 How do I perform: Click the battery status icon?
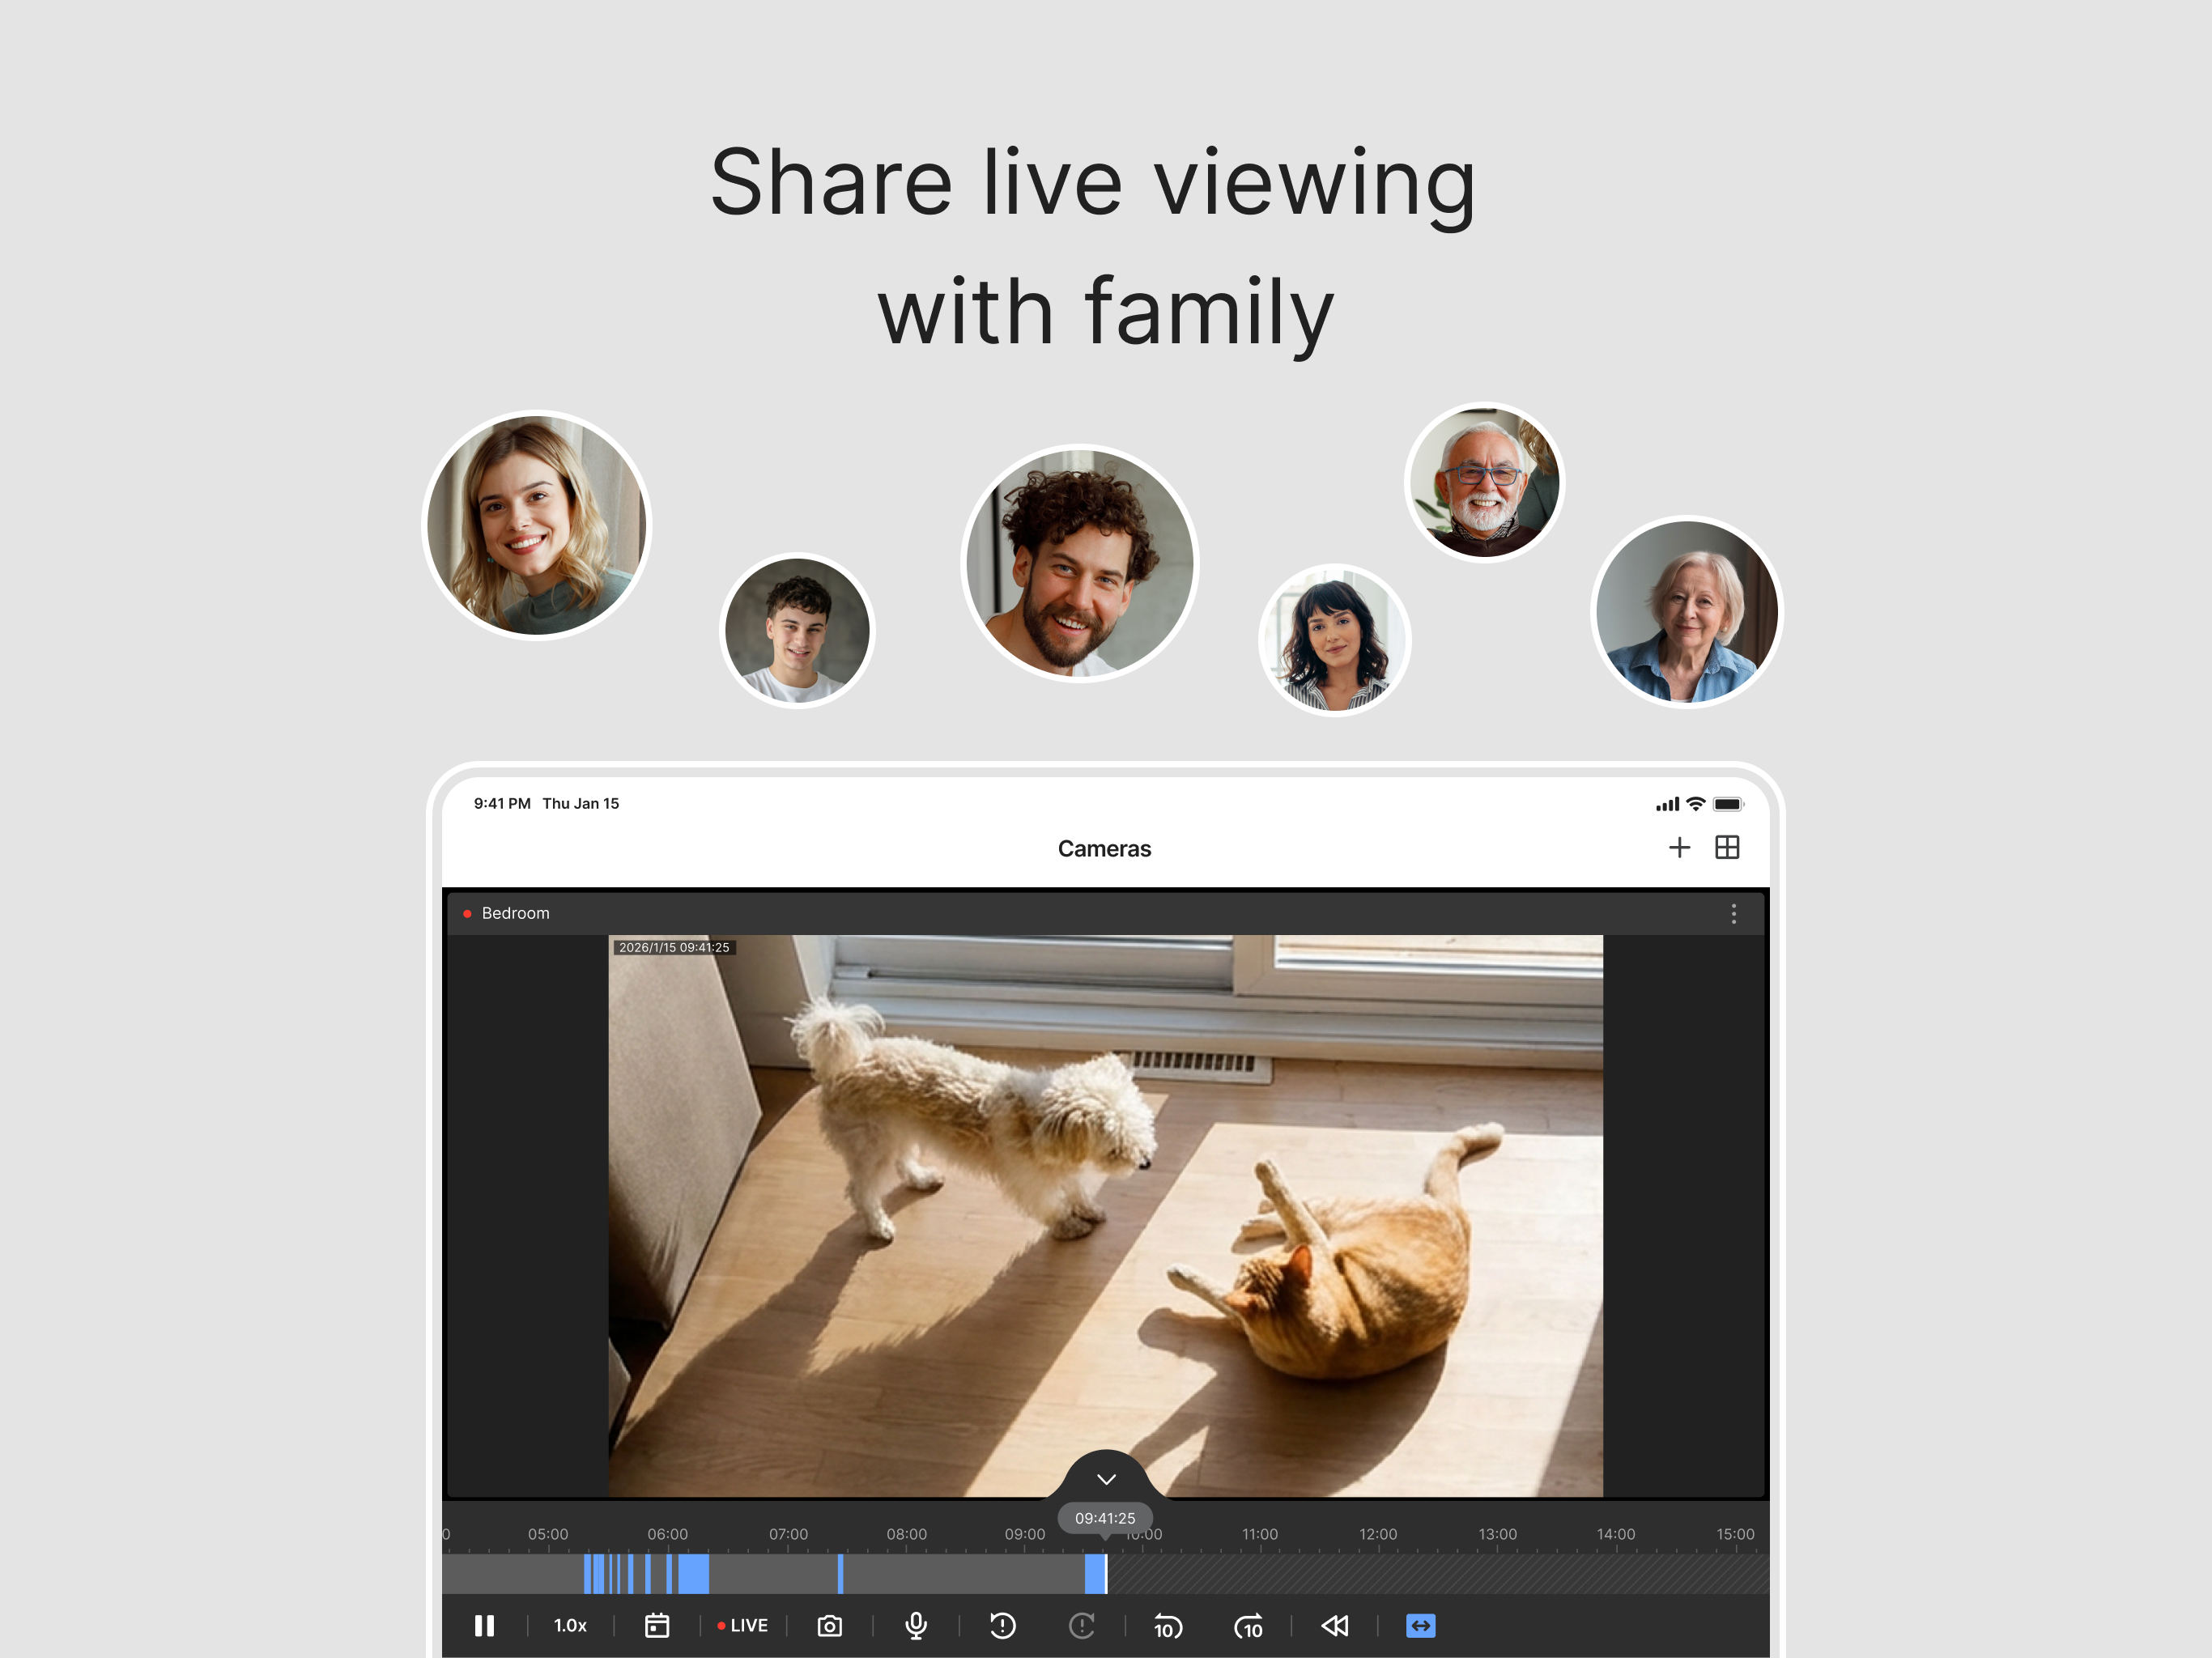point(1728,804)
